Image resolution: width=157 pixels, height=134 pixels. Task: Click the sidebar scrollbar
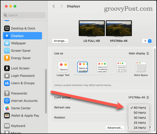[x=46, y=91]
